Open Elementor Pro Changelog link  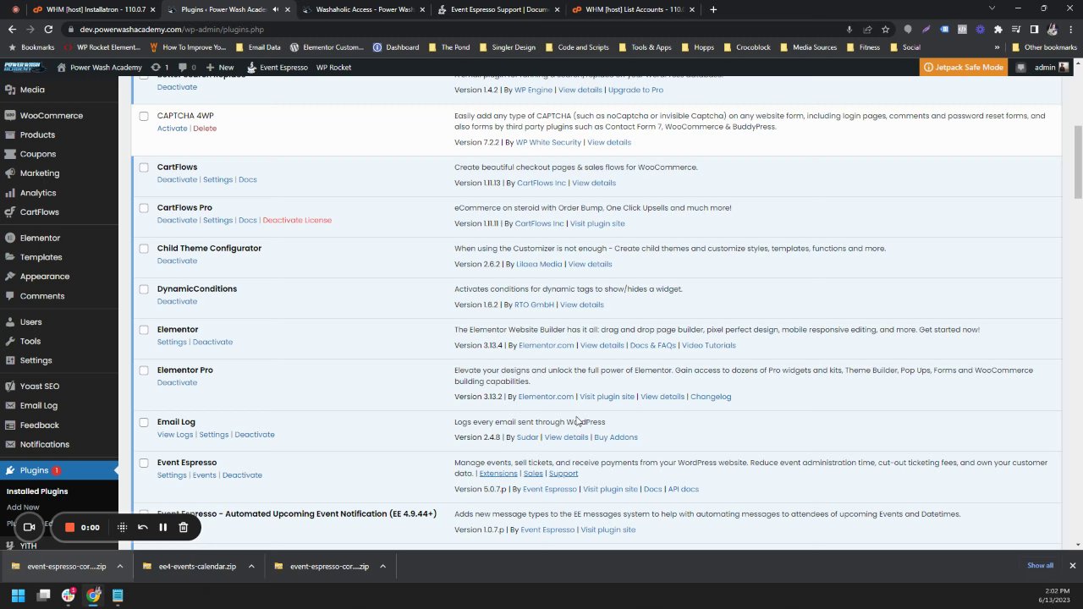[711, 397]
